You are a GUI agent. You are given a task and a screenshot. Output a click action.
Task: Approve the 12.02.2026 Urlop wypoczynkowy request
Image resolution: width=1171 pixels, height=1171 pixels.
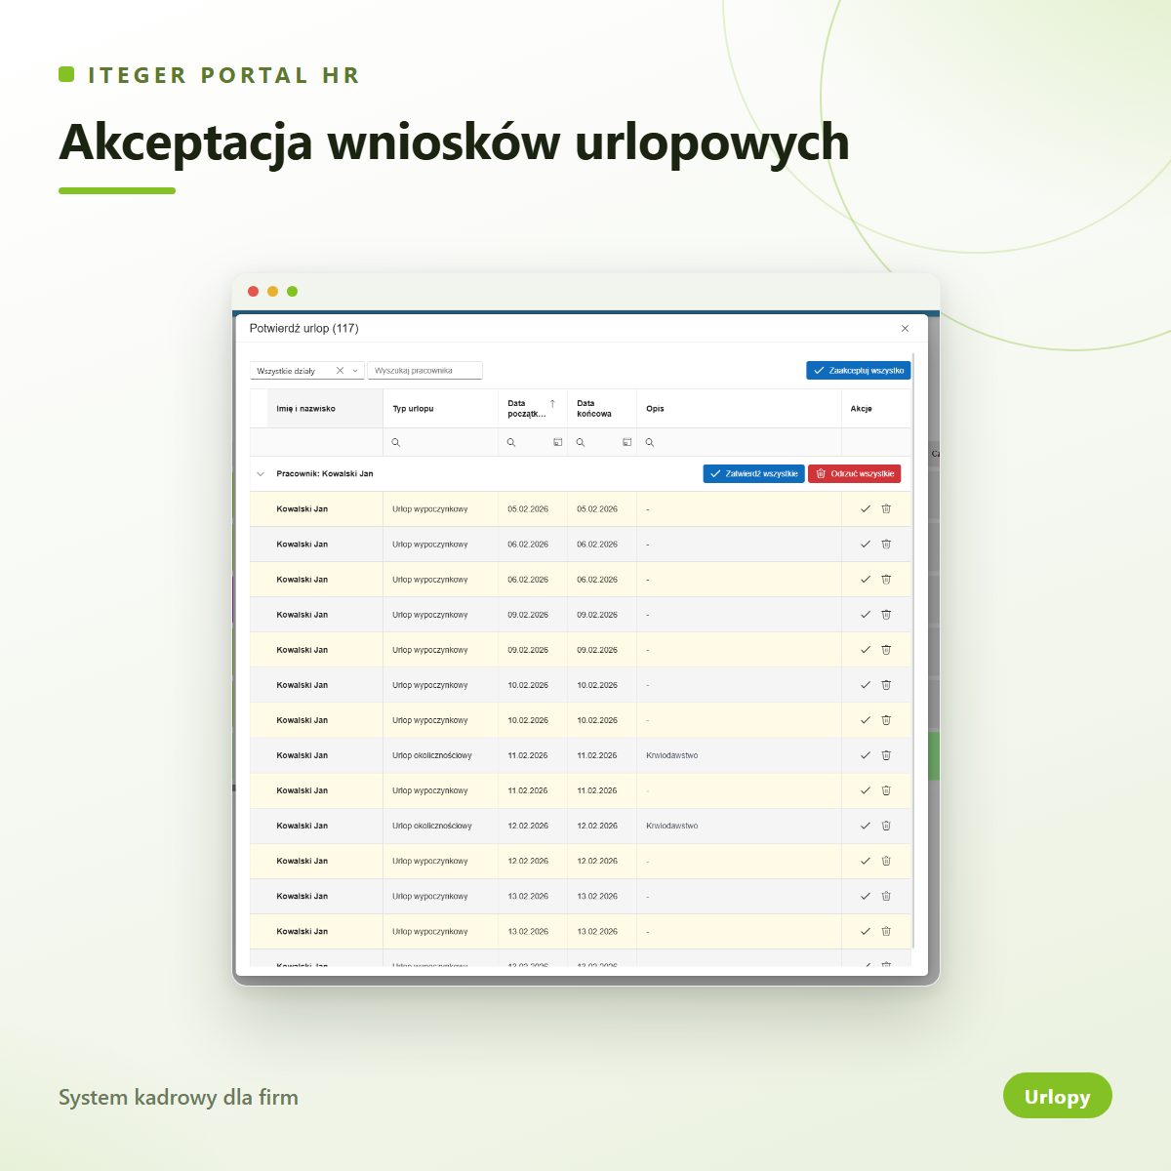pyautogui.click(x=865, y=861)
